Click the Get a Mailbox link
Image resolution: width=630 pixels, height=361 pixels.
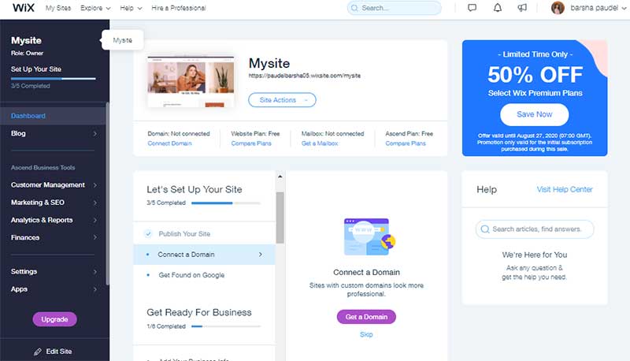point(320,143)
